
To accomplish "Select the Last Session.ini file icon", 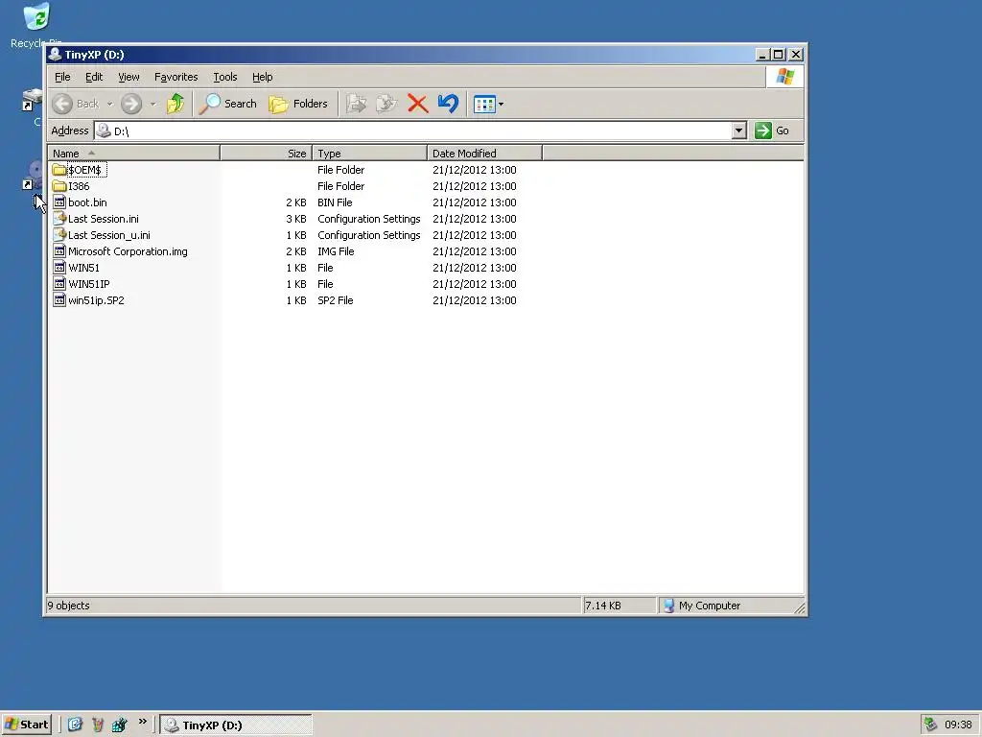I will click(x=59, y=219).
